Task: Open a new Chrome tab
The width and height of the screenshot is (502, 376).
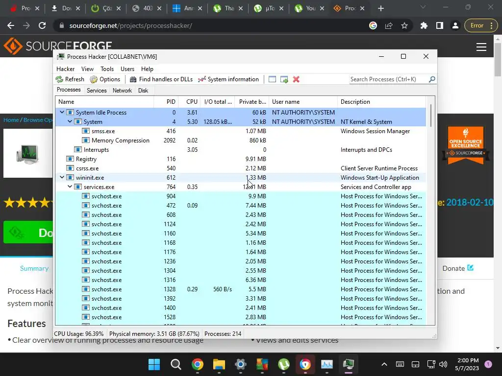Action: click(380, 9)
